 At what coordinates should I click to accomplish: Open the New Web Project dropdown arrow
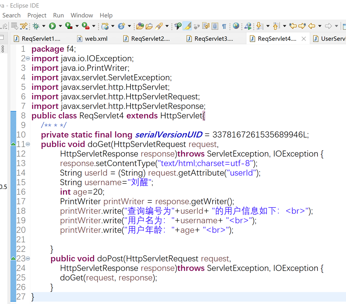[113, 26]
